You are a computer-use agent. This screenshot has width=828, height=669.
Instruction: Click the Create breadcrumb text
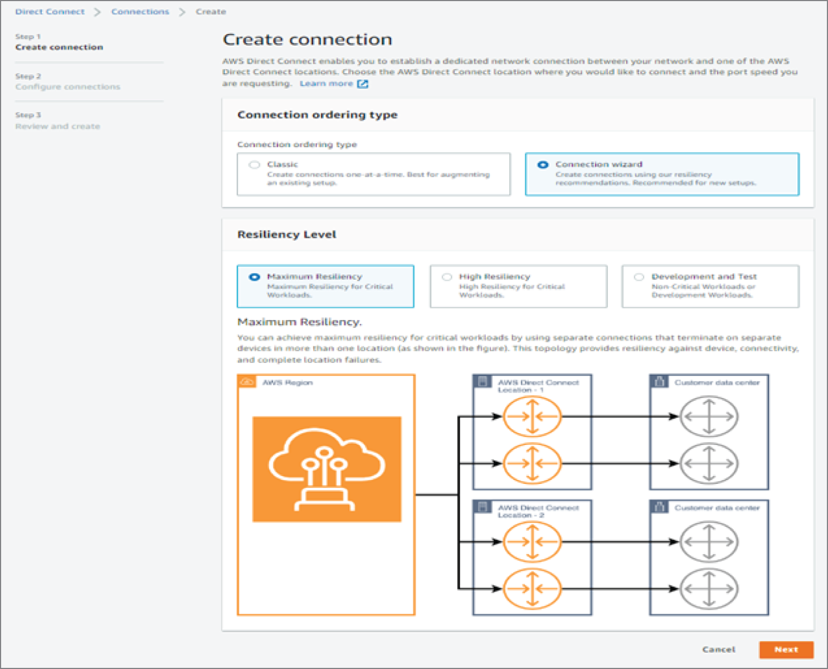[x=211, y=12]
